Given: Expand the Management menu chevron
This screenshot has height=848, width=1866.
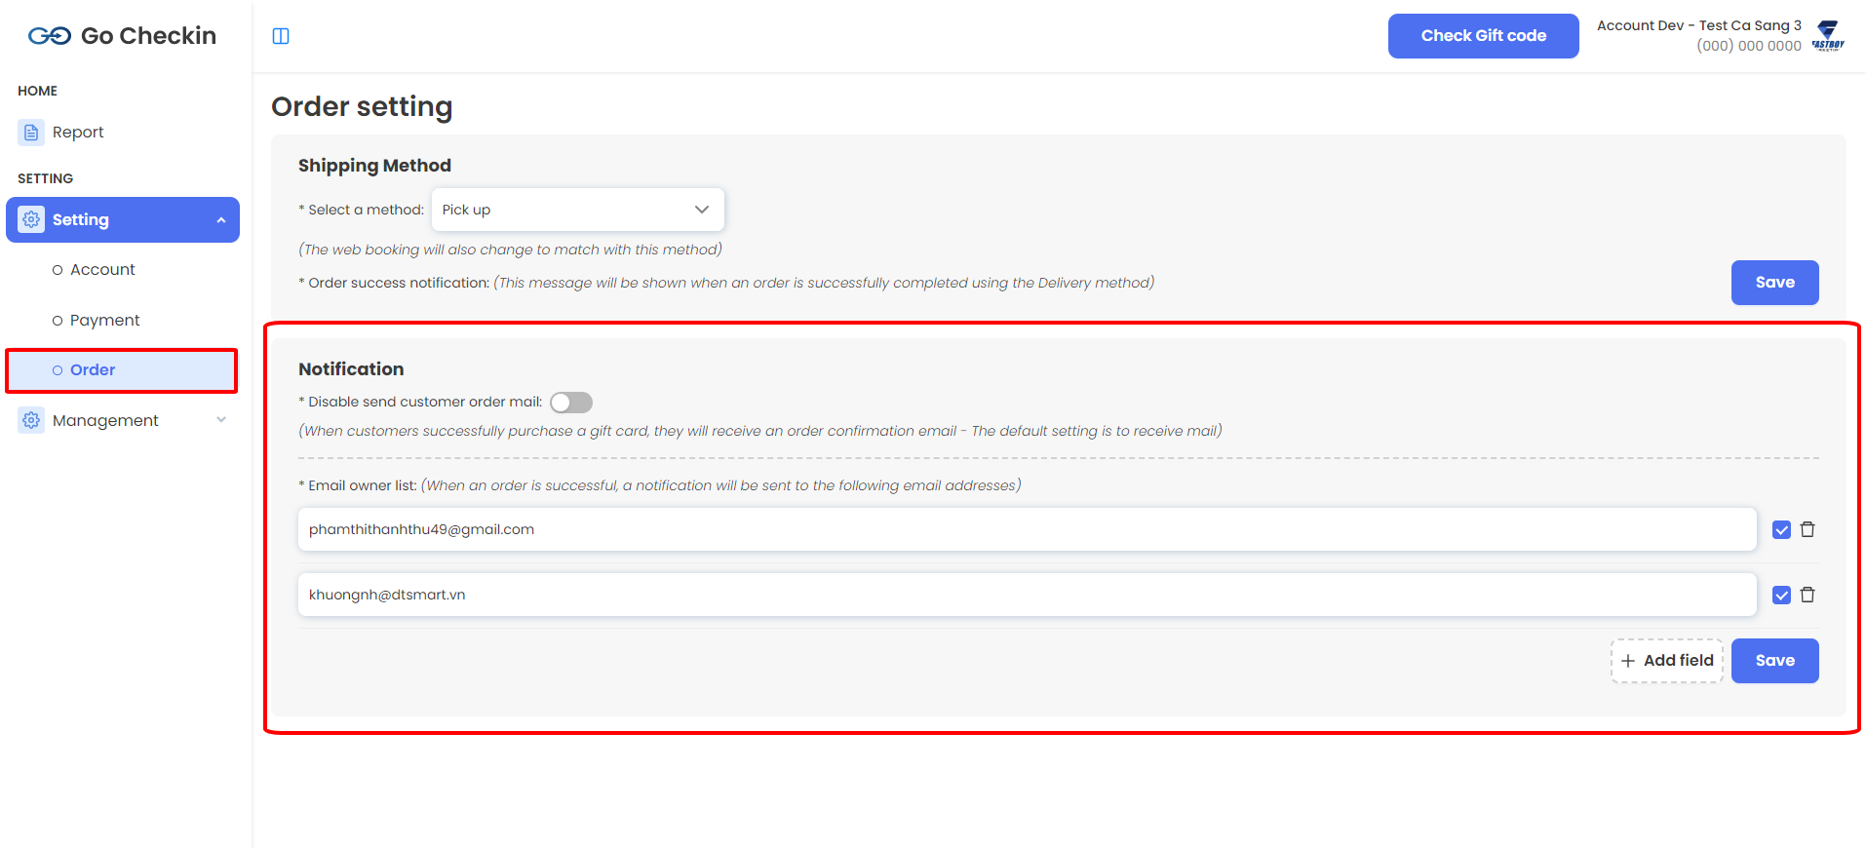Looking at the screenshot, I should point(221,420).
